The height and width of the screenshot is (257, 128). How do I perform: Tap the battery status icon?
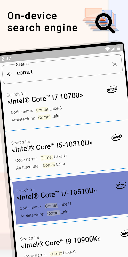pos(118,48)
